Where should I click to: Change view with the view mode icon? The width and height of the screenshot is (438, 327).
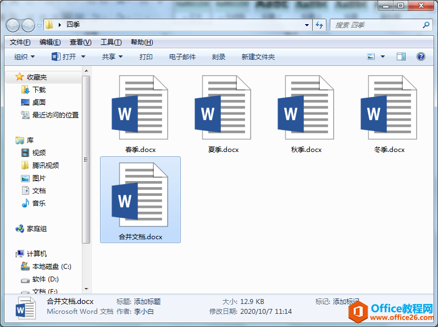[371, 57]
